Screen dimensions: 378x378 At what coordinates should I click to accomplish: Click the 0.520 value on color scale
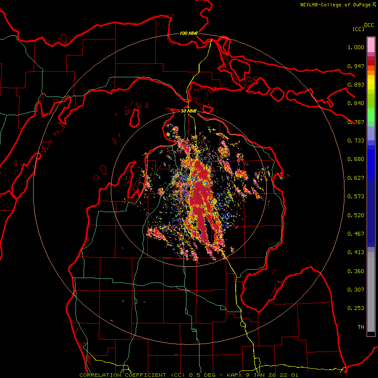(x=356, y=215)
